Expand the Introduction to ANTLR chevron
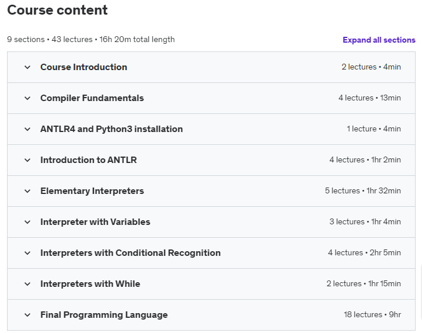Viewport: 422px width, 333px height. point(27,160)
